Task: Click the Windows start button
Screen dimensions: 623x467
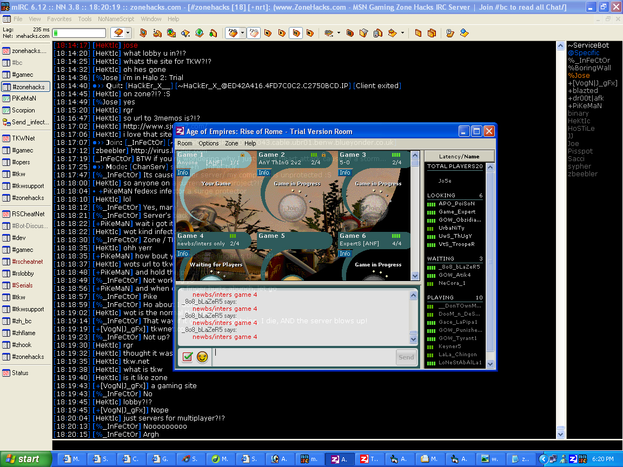Action: tap(25, 459)
